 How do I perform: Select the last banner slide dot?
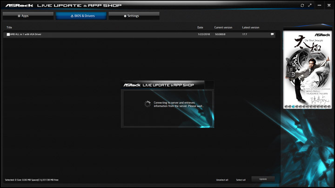(x=329, y=107)
